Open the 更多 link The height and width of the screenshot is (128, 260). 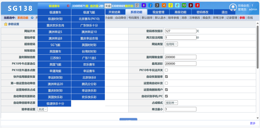253,123
